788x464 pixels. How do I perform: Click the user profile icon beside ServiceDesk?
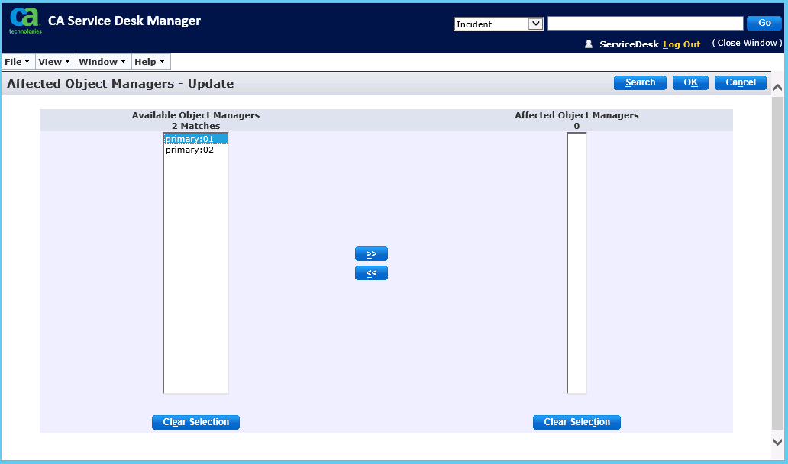tap(589, 44)
